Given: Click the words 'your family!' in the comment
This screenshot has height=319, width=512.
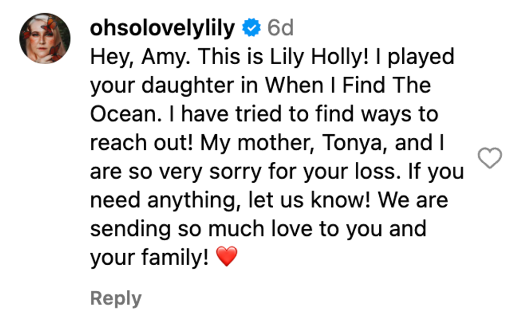Looking at the screenshot, I should [149, 257].
